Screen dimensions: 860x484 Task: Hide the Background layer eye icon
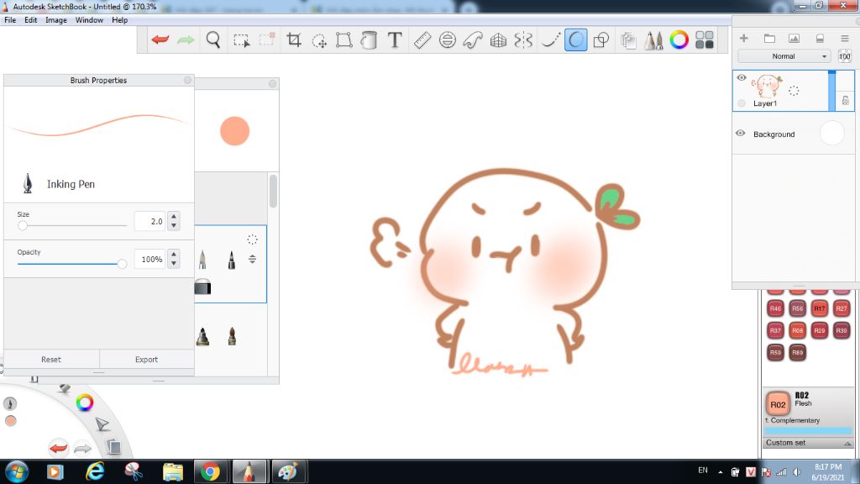741,134
